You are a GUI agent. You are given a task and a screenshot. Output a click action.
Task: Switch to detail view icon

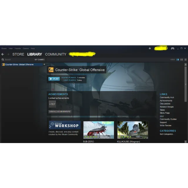(178, 60)
